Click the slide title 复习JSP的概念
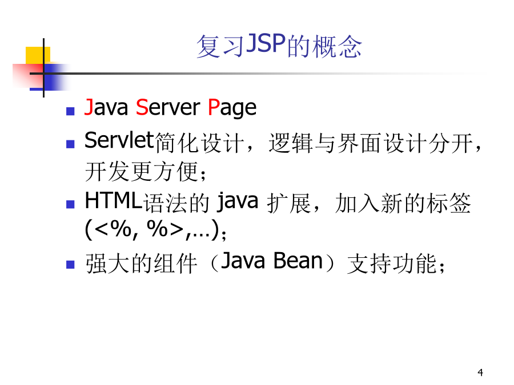Screen dimensions: 514x385 coord(279,46)
